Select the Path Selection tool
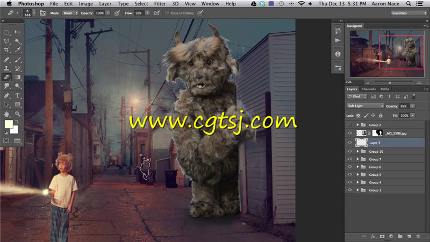This screenshot has height=242, width=430. [6, 104]
